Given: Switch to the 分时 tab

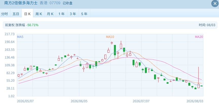Looking at the screenshot, I should point(5,14).
